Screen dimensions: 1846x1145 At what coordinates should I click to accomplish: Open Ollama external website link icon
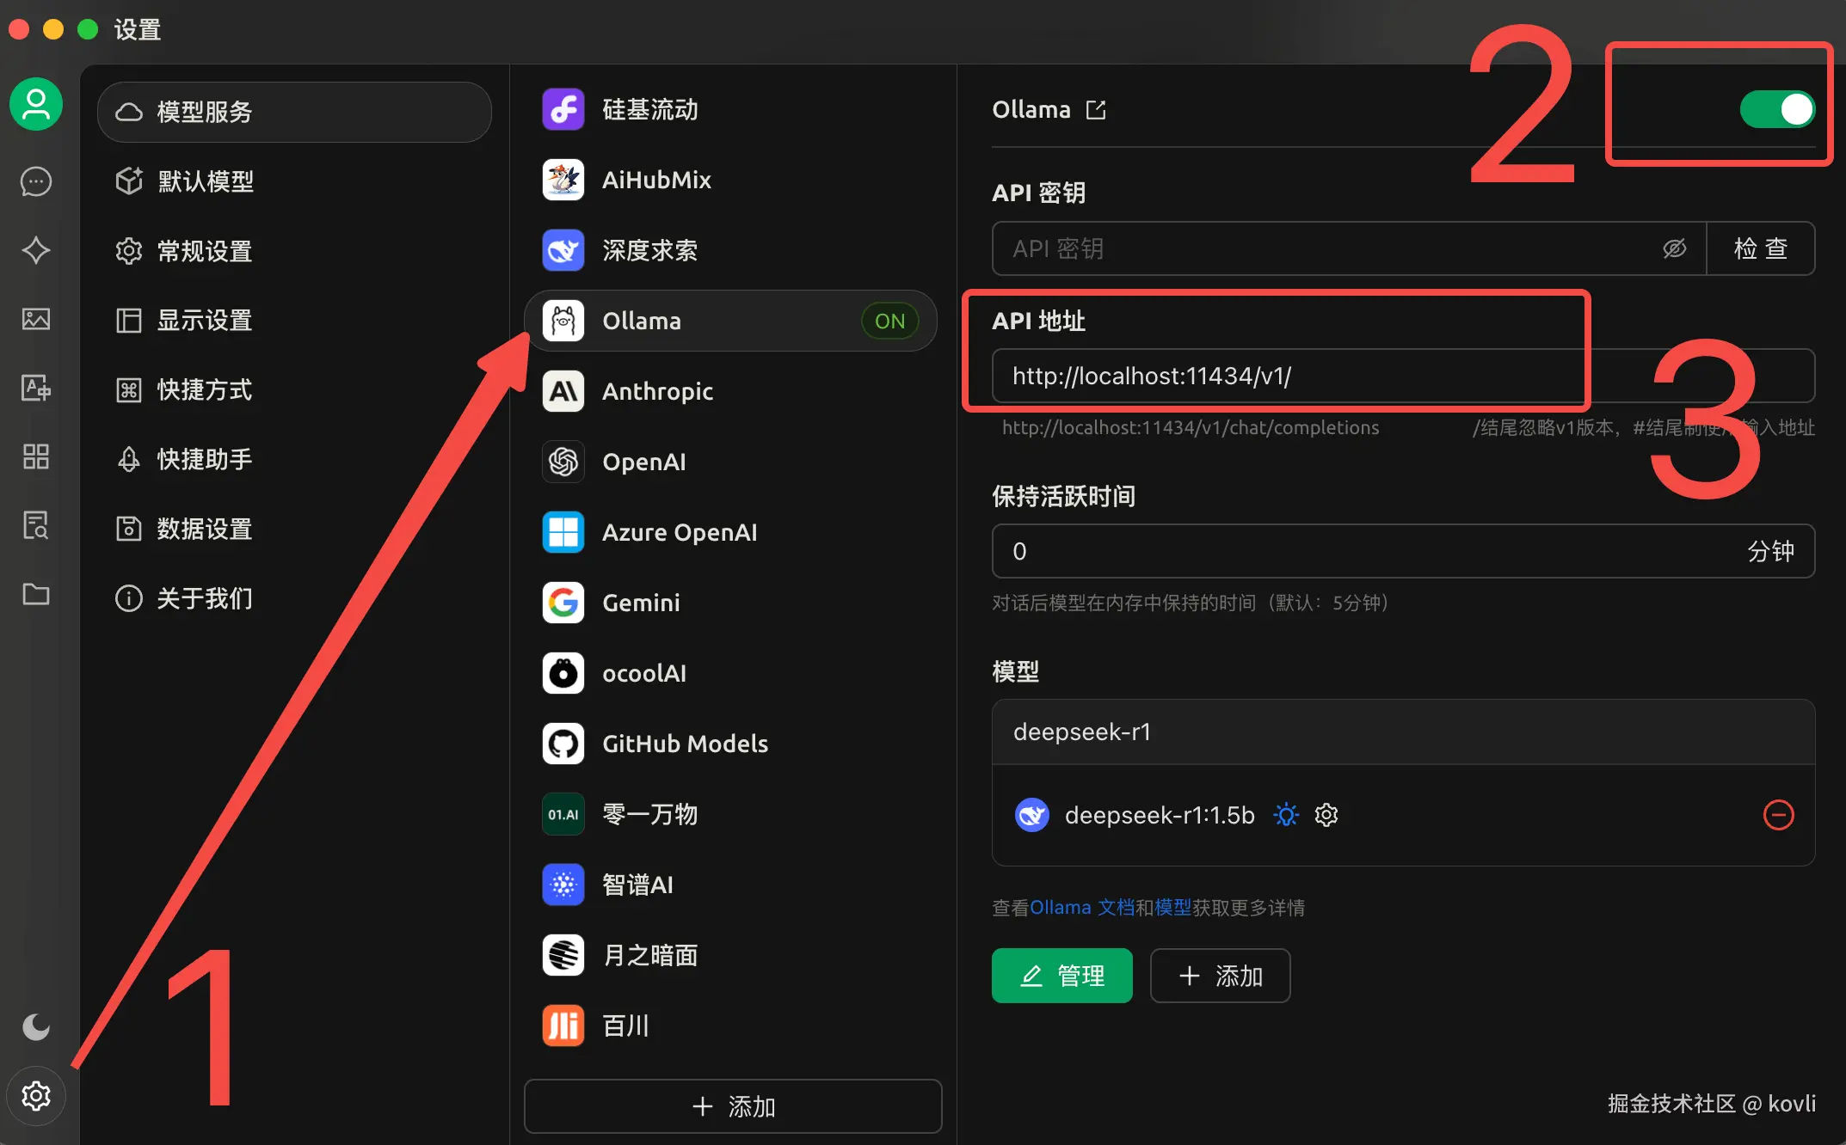pyautogui.click(x=1096, y=110)
